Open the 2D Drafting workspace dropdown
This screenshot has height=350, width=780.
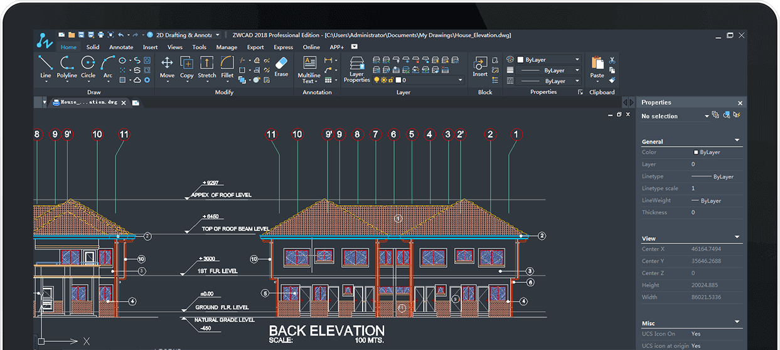[217, 35]
